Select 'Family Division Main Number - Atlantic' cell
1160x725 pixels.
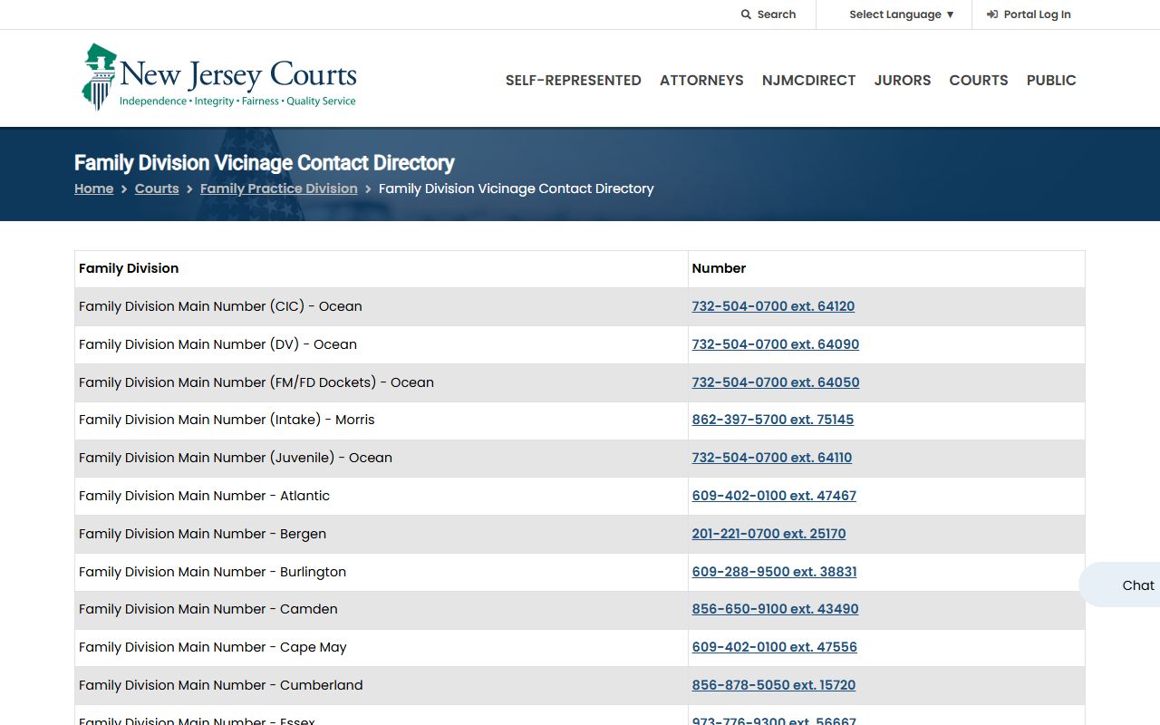tap(382, 497)
